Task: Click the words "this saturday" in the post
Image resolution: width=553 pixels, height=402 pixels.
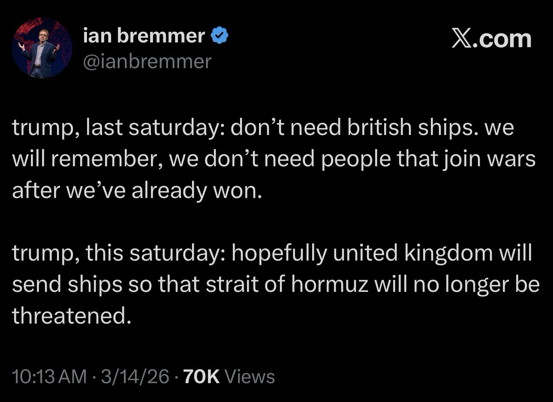Action: pyautogui.click(x=155, y=253)
